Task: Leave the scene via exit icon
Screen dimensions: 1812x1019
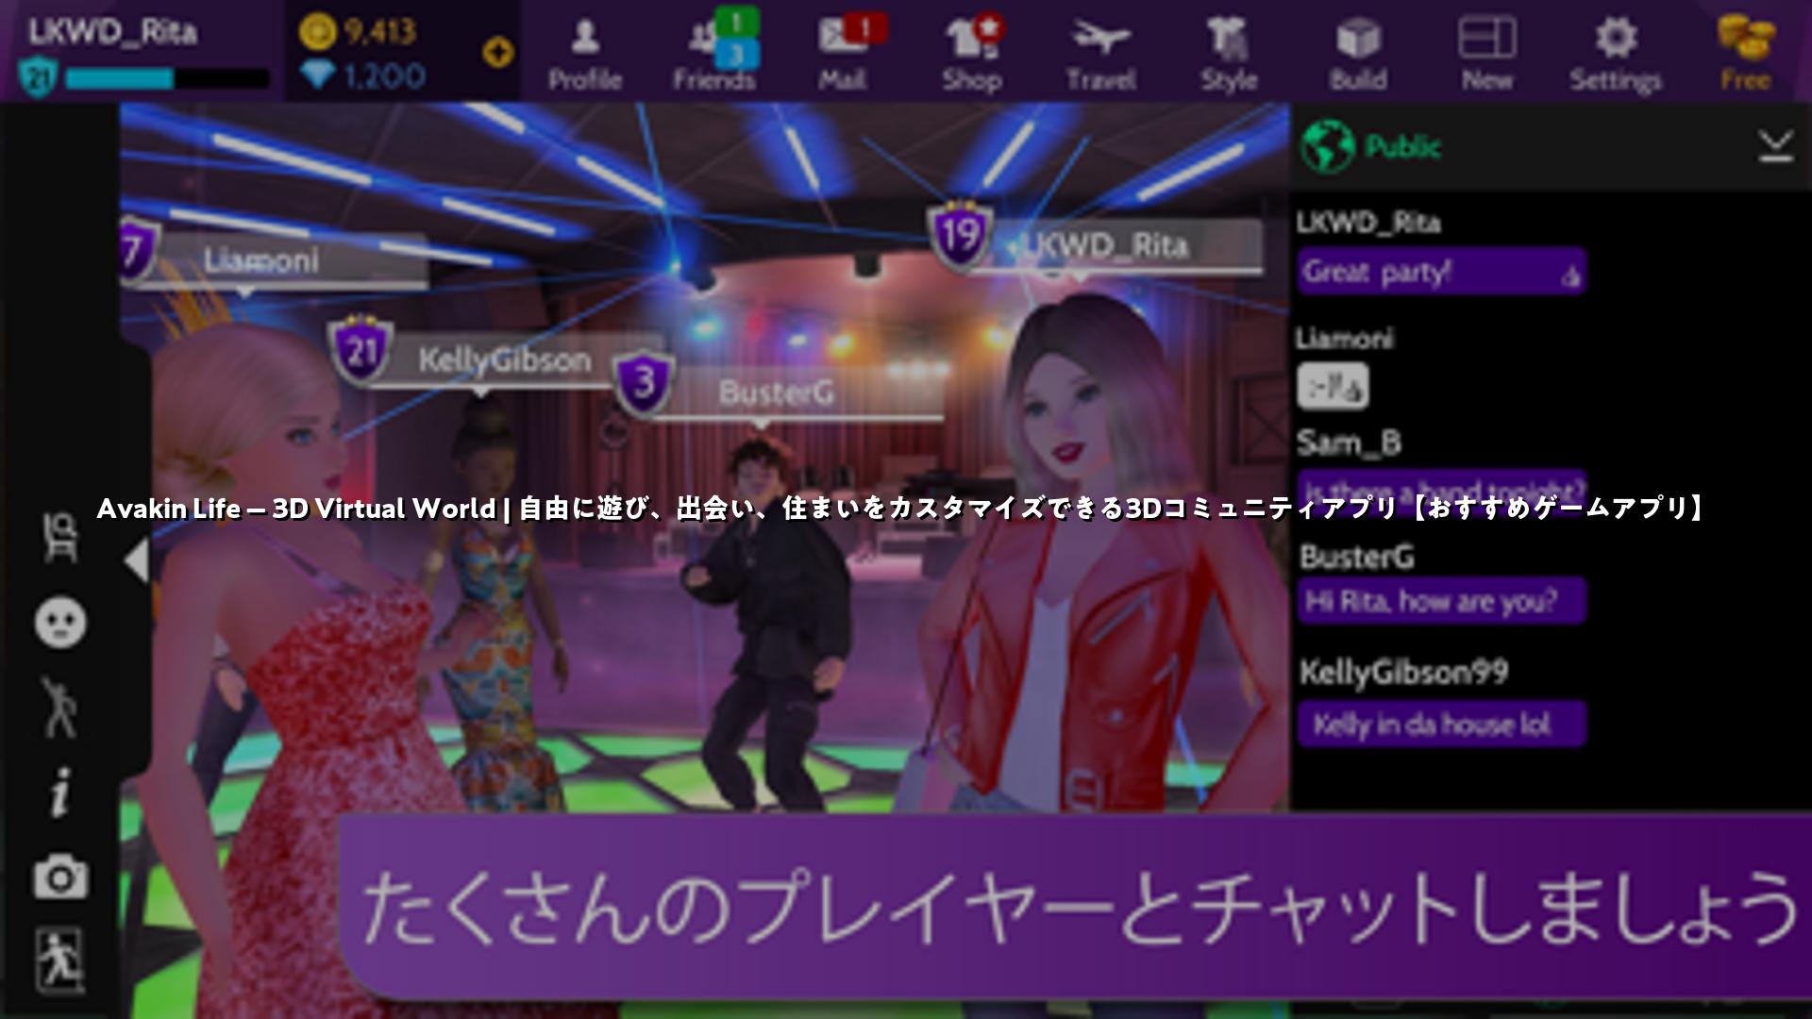Action: (x=60, y=961)
